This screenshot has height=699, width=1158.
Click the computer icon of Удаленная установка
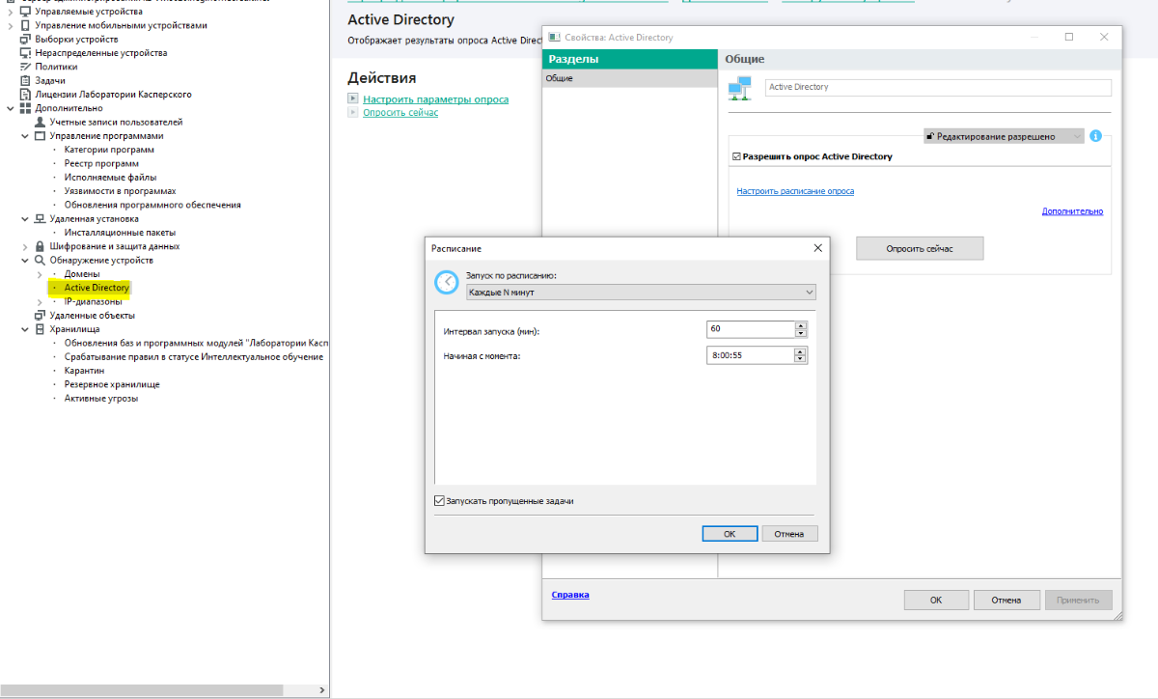[40, 218]
